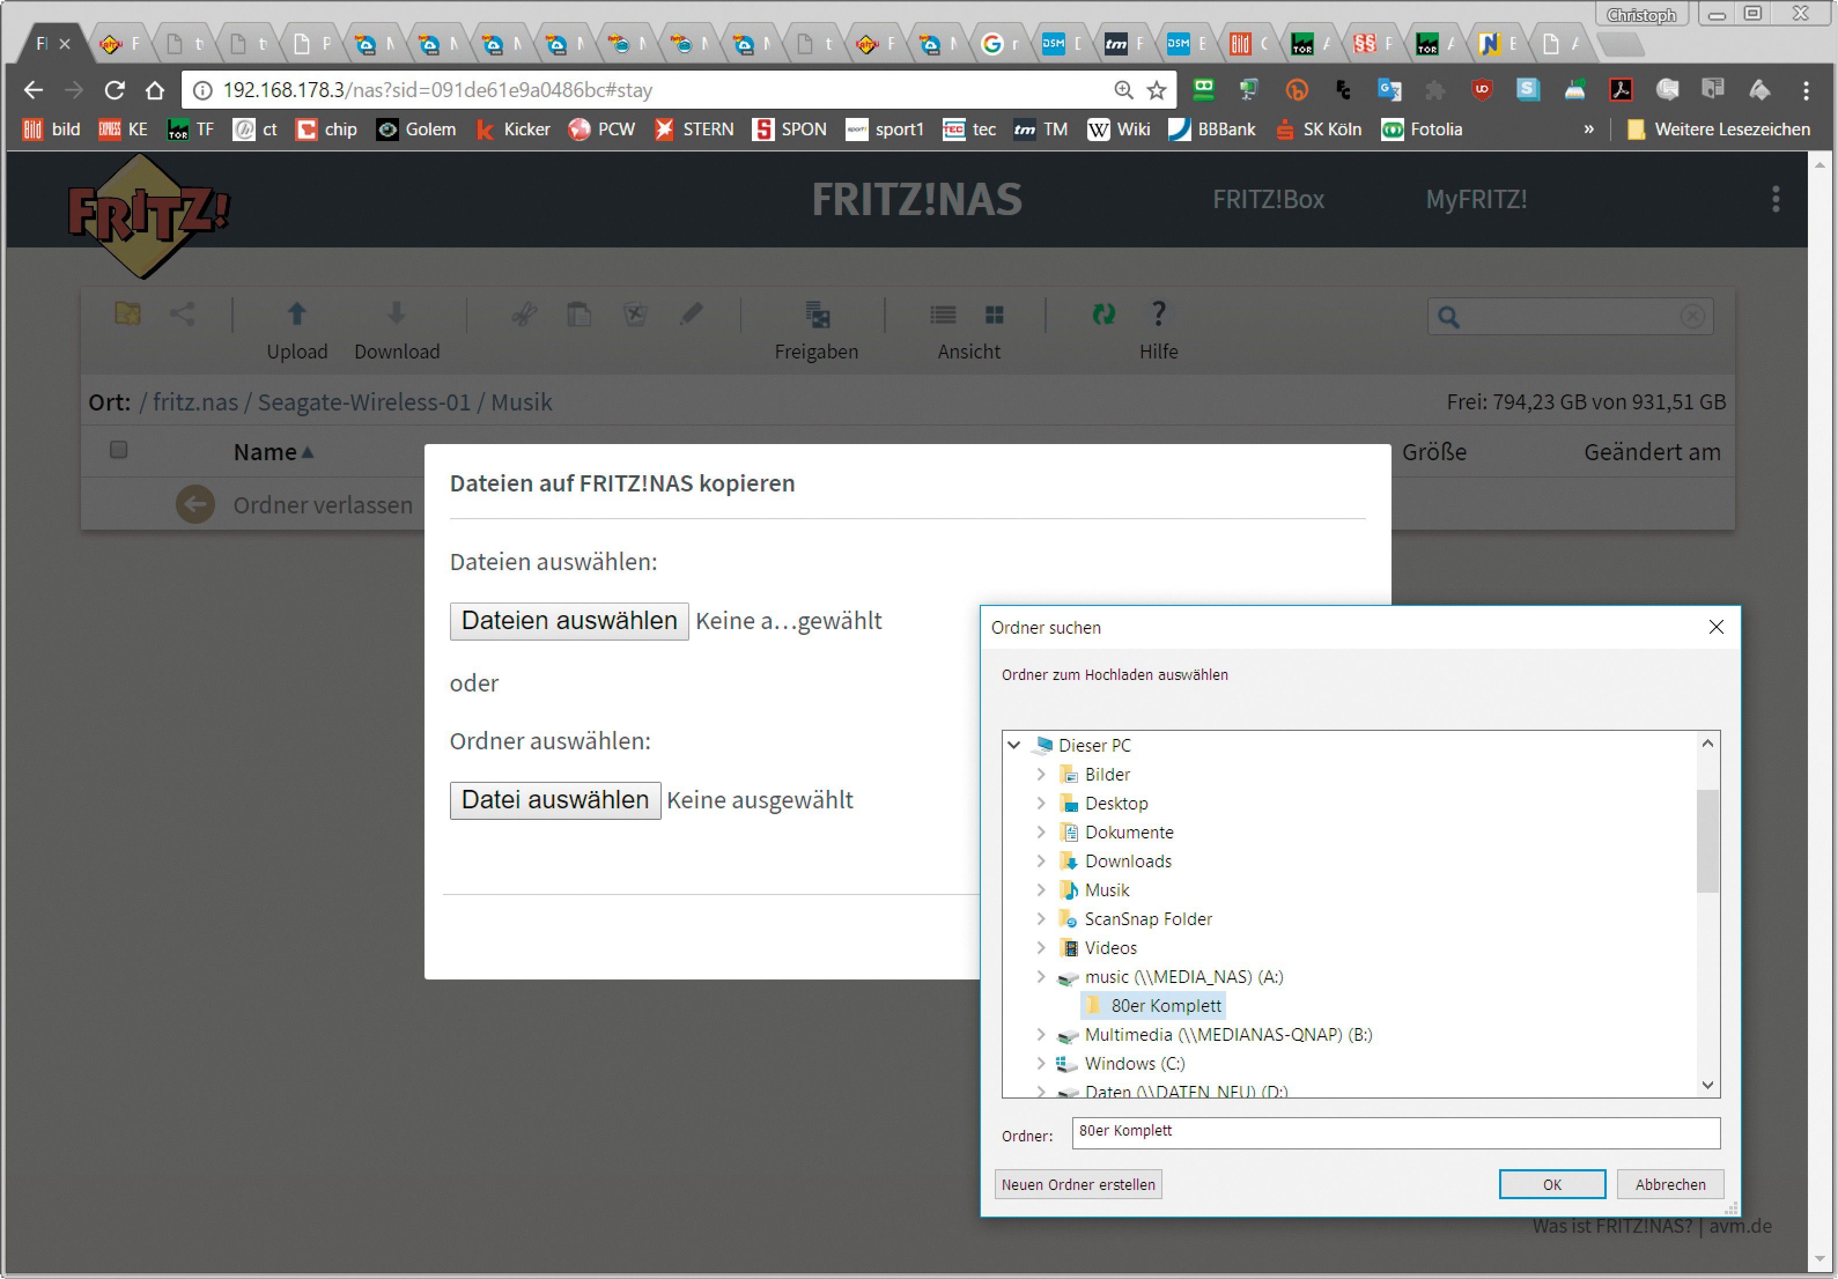Expand the Windows (C:) drive node
The height and width of the screenshot is (1279, 1838).
(1040, 1064)
